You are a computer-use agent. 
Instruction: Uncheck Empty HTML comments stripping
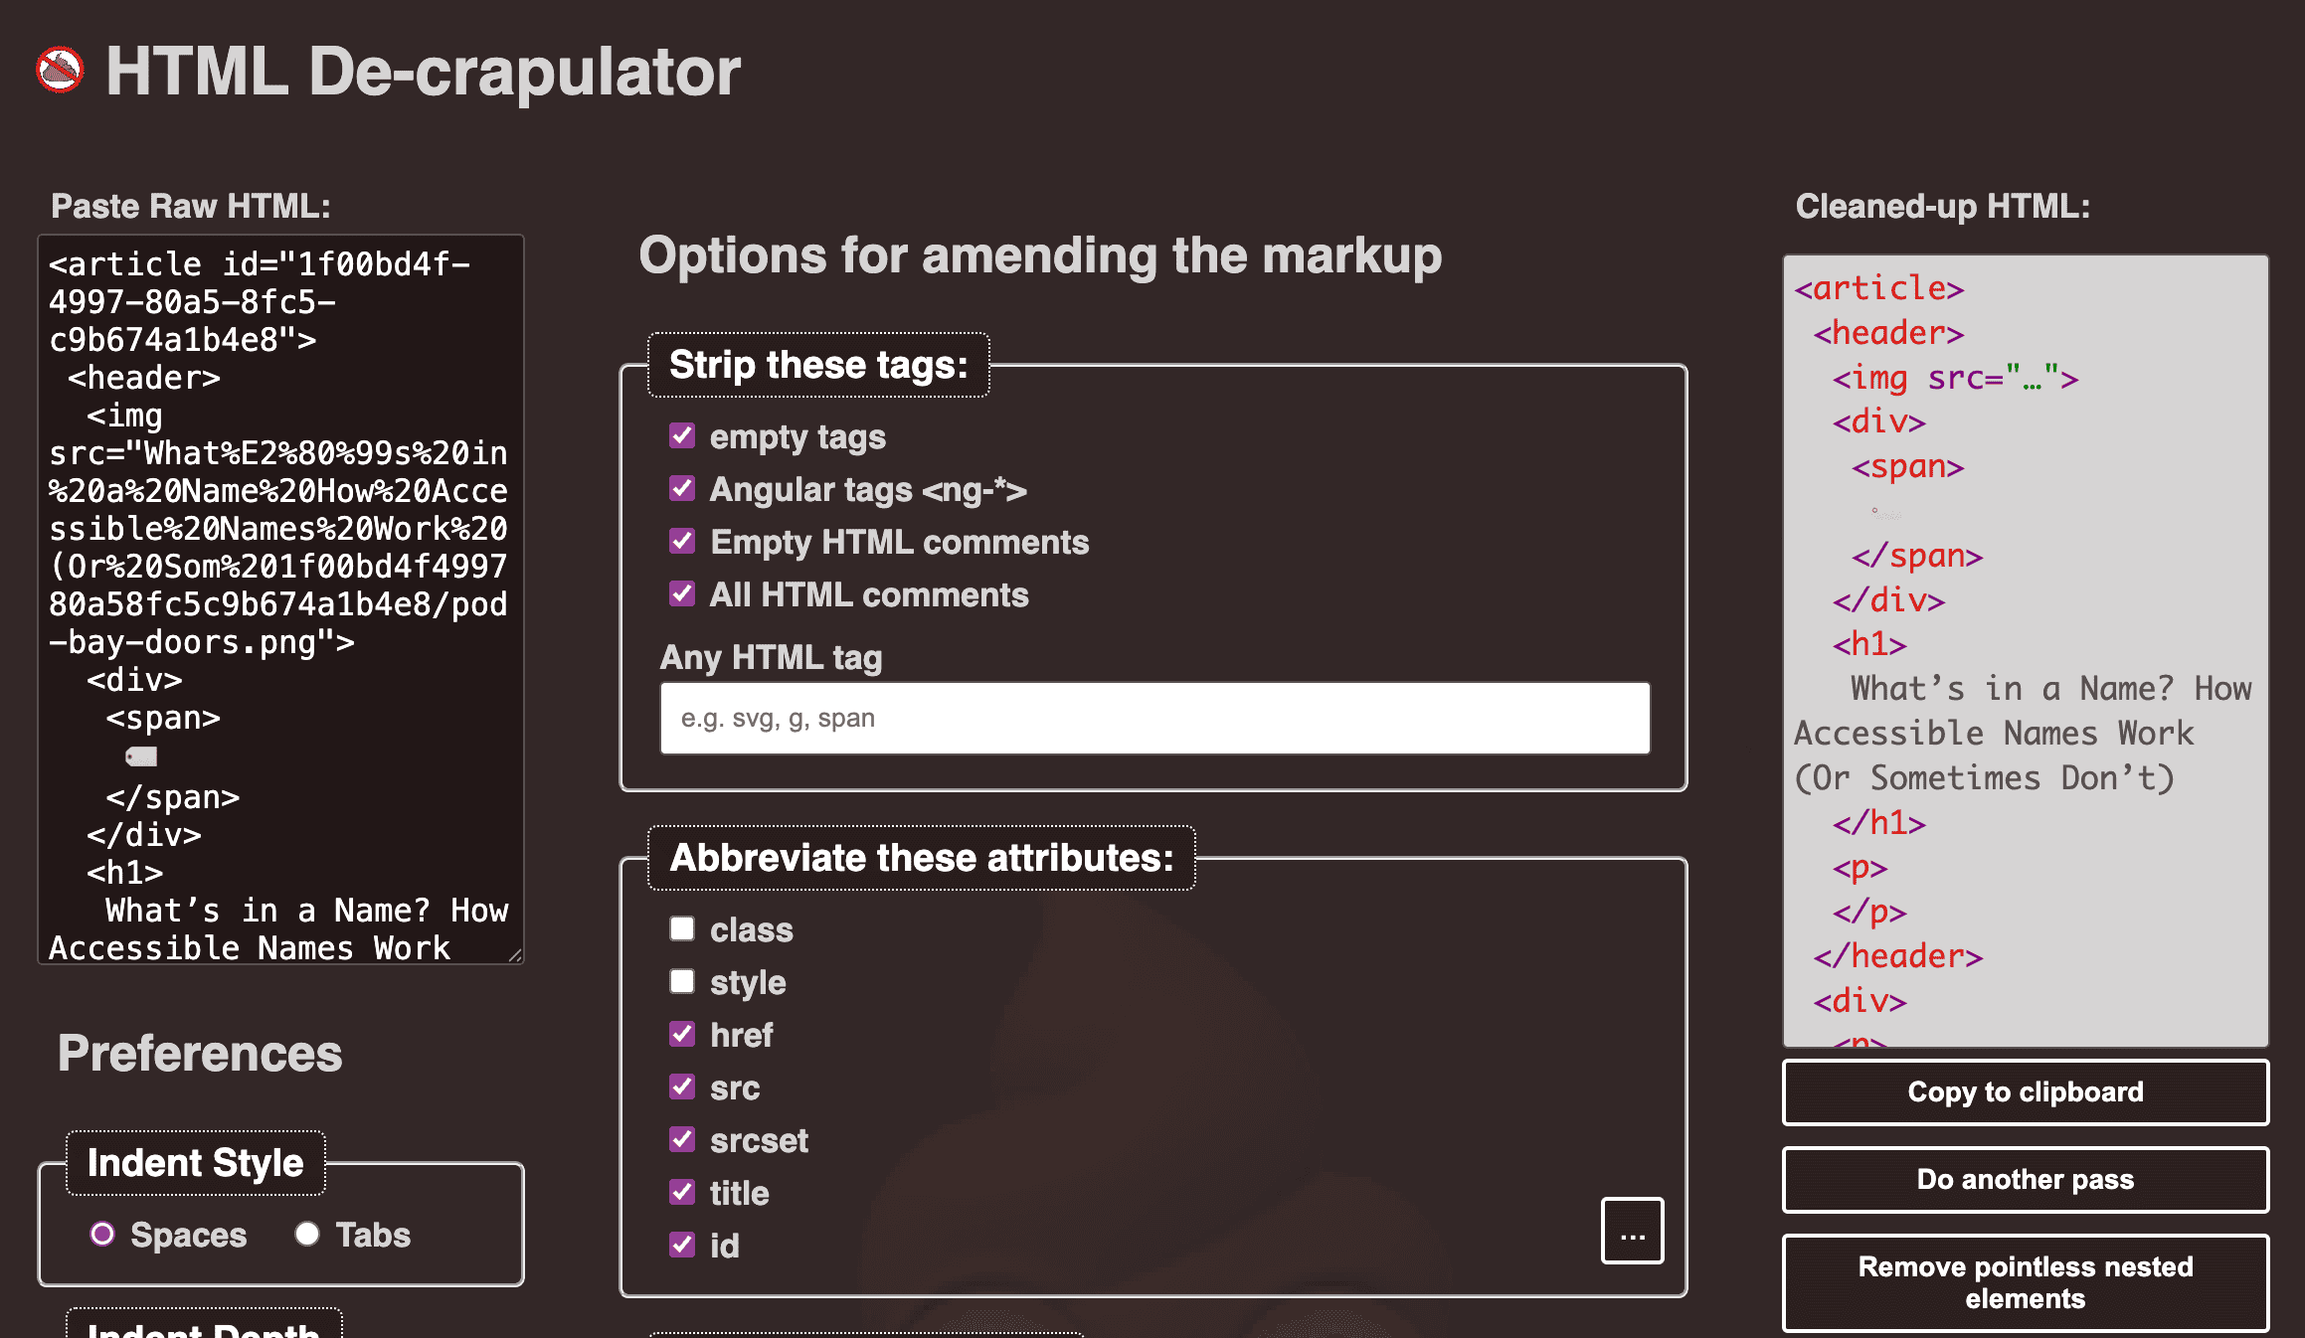[682, 542]
